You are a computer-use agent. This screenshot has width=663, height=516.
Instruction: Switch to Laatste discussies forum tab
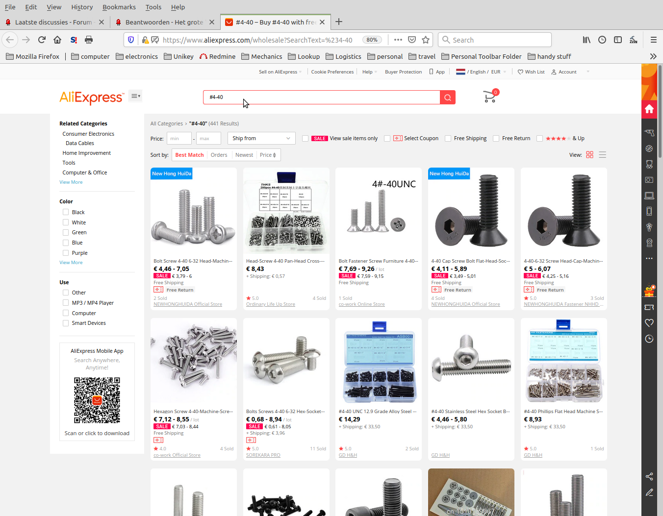(54, 22)
